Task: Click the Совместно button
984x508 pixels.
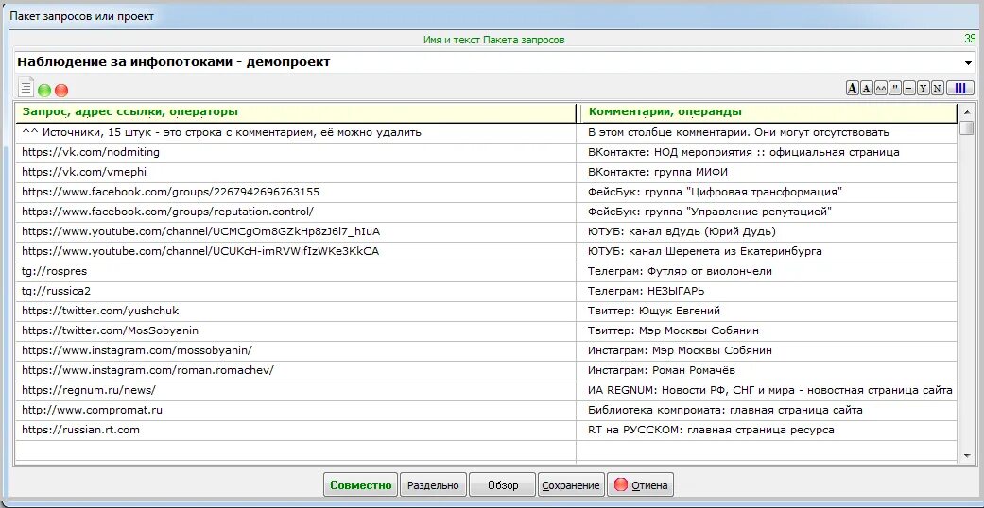Action: (x=361, y=484)
